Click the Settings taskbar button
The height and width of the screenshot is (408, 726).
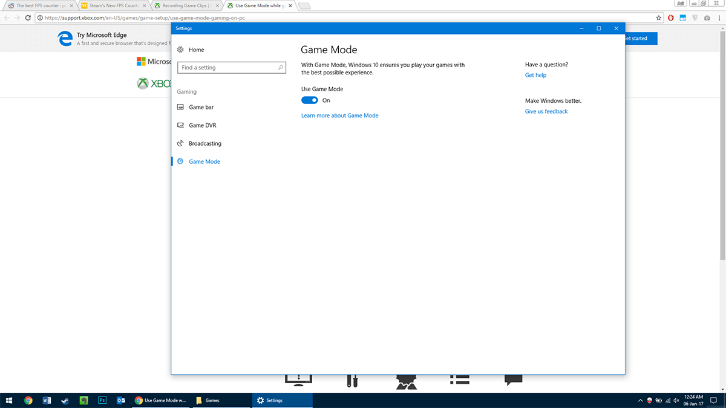click(282, 400)
